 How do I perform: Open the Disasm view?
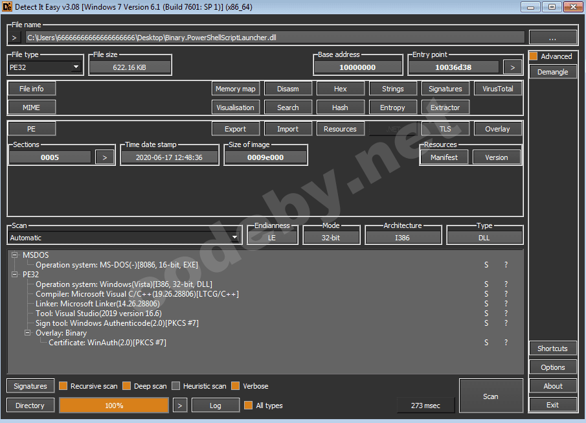click(x=287, y=88)
